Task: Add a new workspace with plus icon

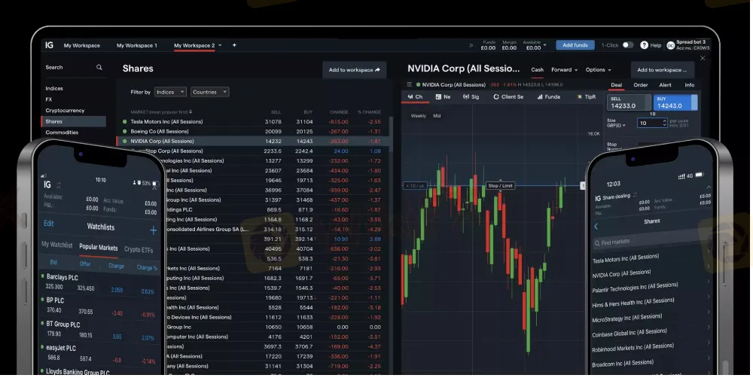Action: click(x=234, y=45)
